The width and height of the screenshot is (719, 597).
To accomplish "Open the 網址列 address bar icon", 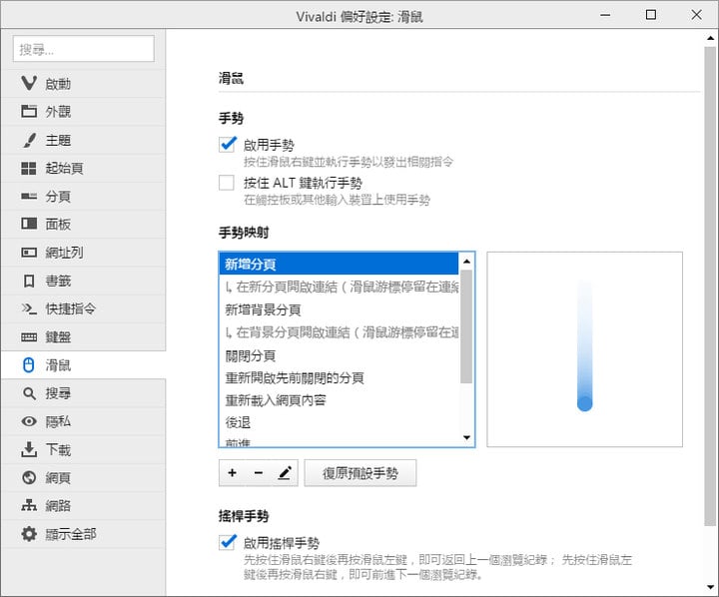I will [29, 253].
